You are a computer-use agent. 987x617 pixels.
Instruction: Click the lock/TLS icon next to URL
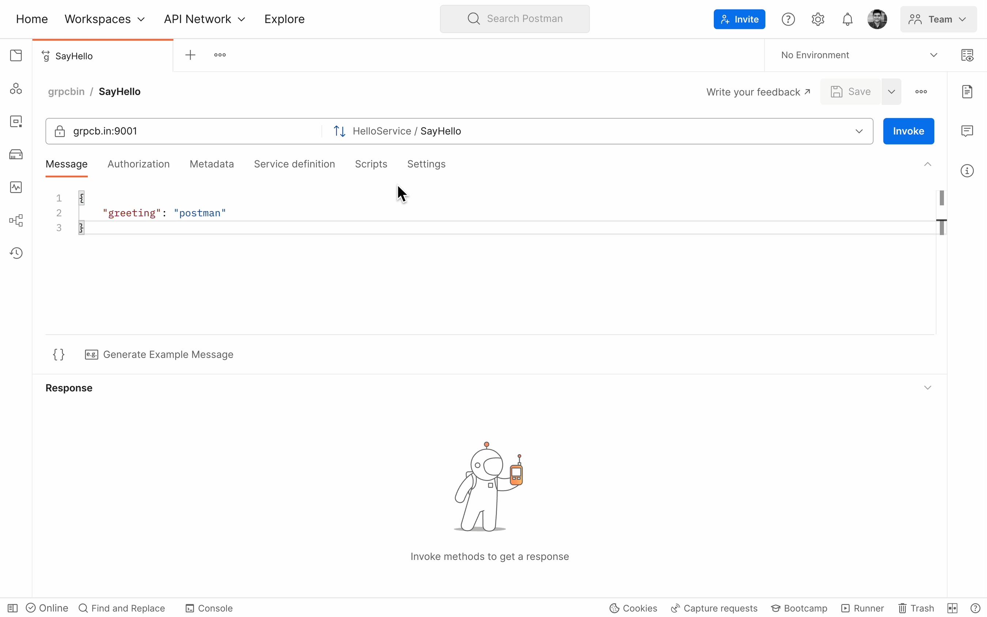coord(60,131)
